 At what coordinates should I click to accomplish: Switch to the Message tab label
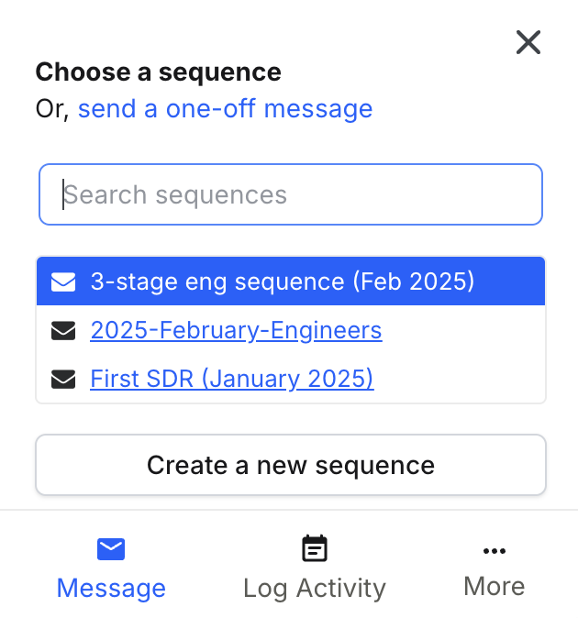(x=111, y=588)
